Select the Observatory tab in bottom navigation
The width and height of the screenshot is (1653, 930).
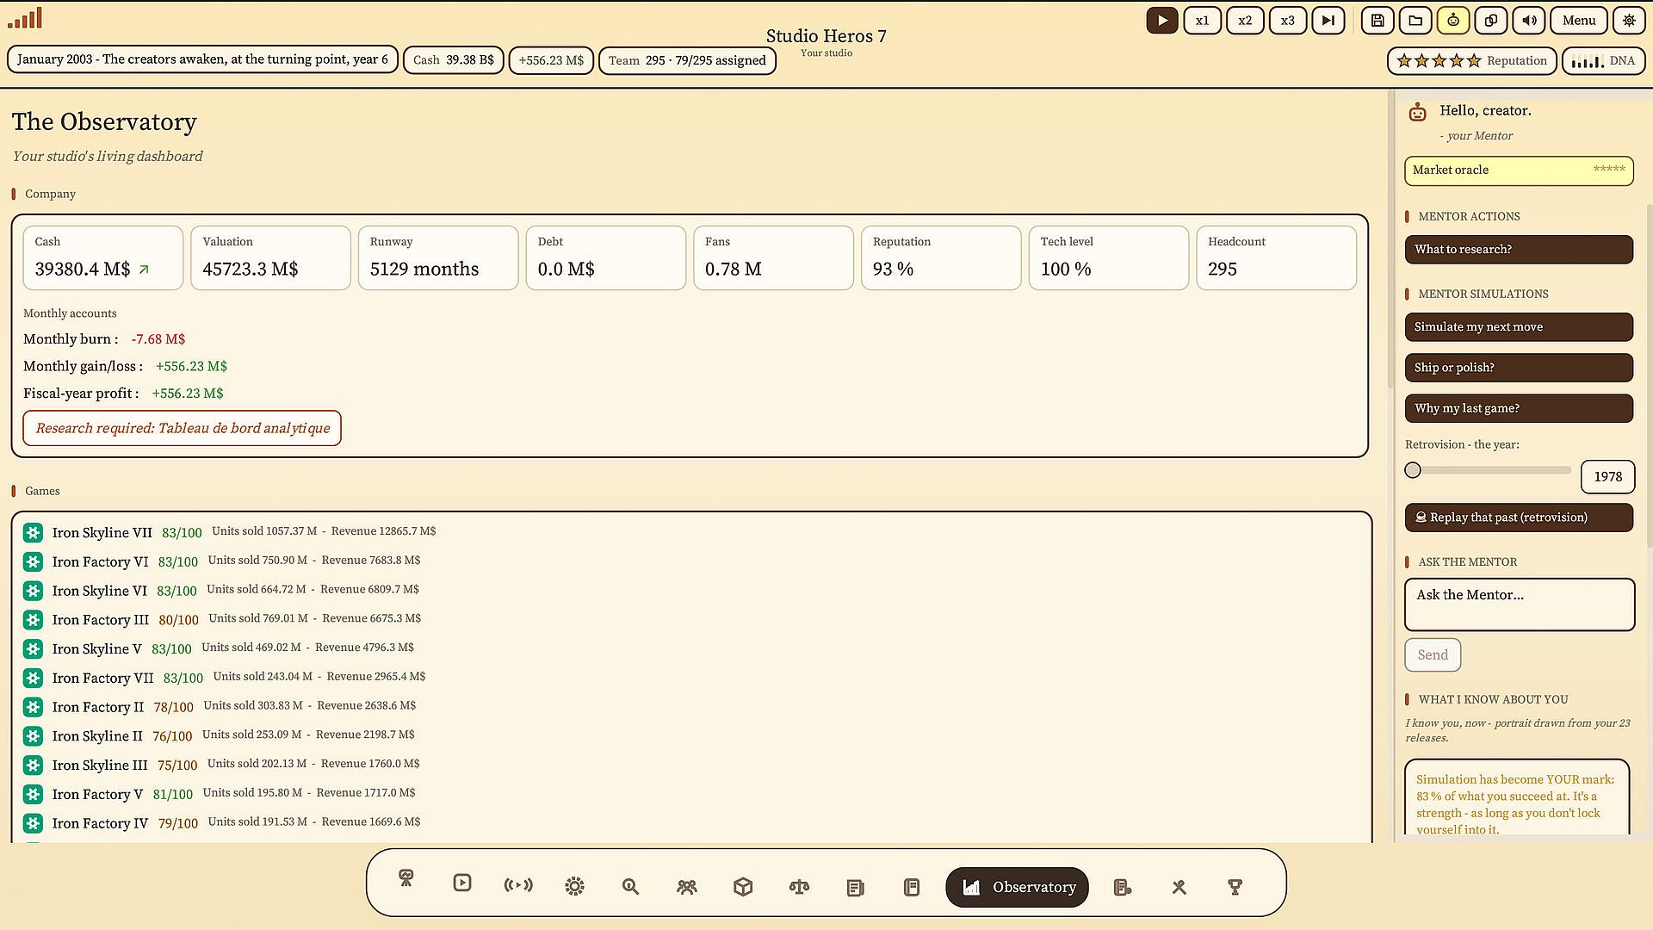point(1017,887)
